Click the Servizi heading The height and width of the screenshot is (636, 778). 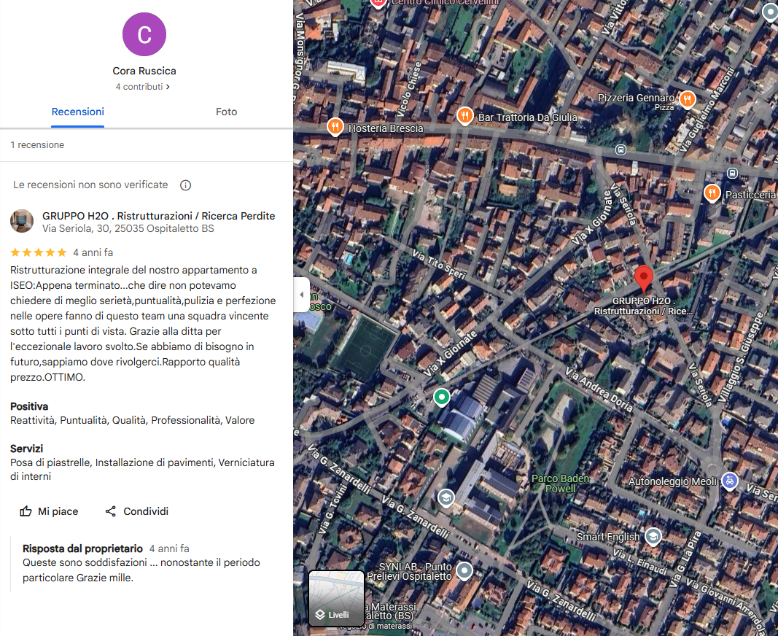(27, 449)
